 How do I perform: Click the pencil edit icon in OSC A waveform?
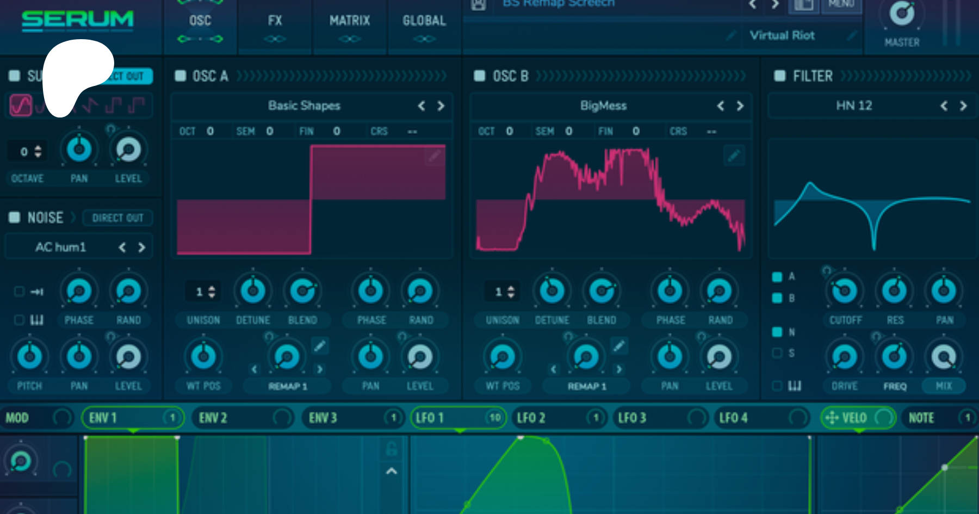(434, 157)
